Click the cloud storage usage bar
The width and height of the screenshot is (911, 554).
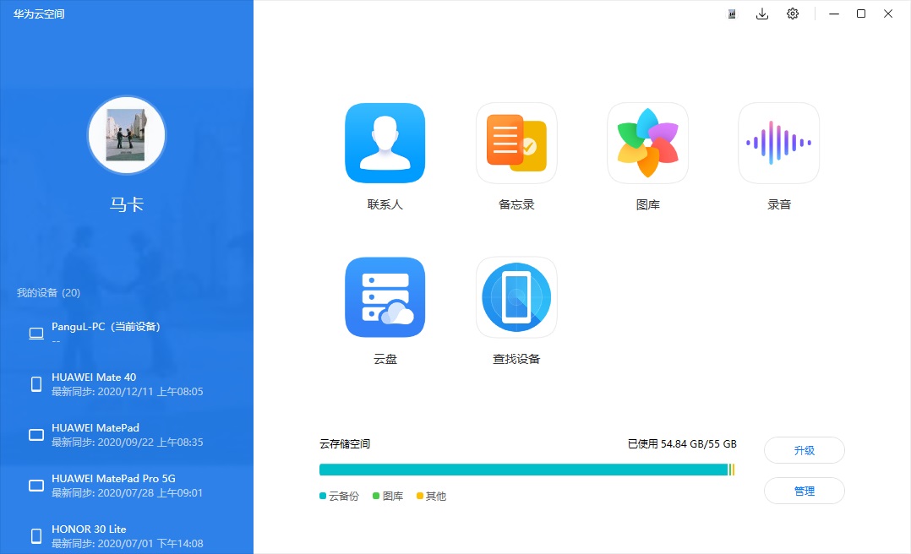(527, 470)
